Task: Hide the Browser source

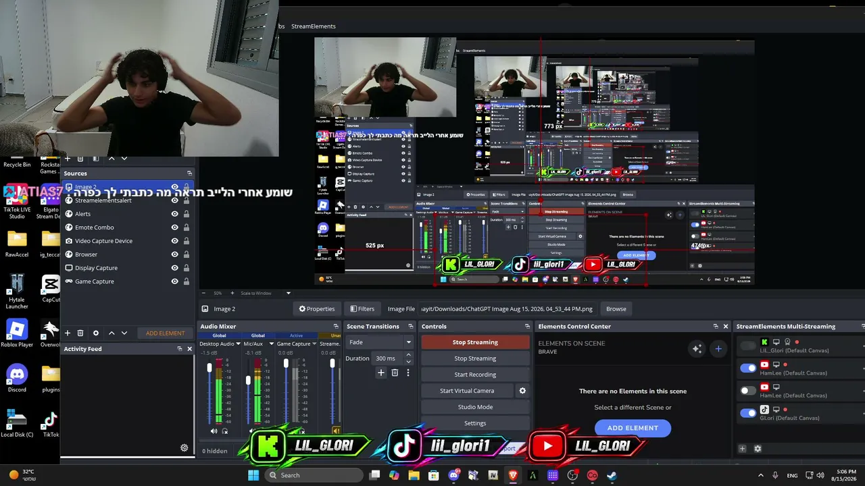Action: click(175, 254)
